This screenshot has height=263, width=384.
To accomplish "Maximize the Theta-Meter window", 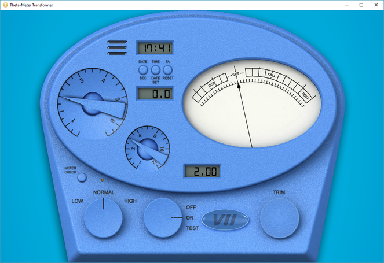I will click(361, 5).
